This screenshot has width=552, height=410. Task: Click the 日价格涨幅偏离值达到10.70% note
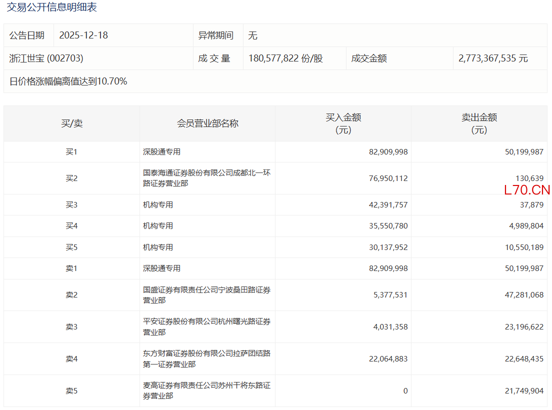pos(68,81)
